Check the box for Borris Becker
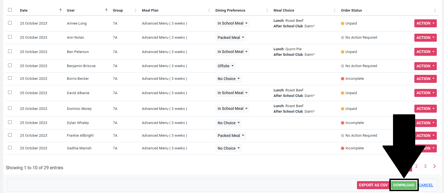 pyautogui.click(x=10, y=78)
